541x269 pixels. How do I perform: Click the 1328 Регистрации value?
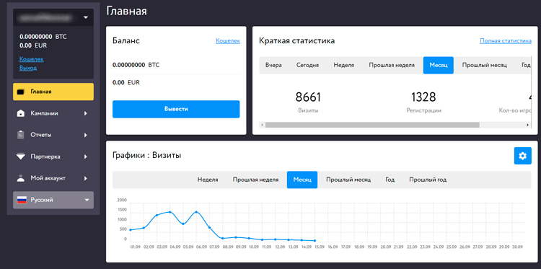click(423, 97)
